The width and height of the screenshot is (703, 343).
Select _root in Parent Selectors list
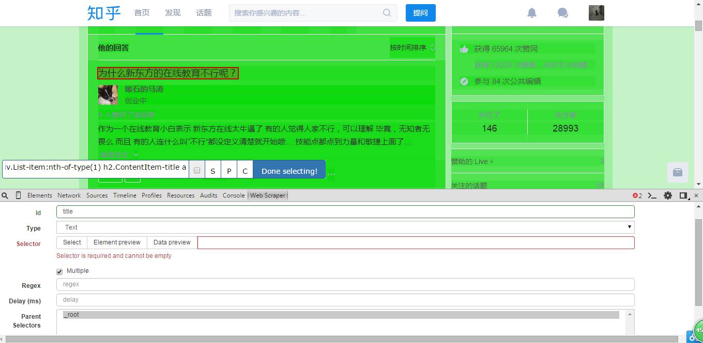(341, 315)
